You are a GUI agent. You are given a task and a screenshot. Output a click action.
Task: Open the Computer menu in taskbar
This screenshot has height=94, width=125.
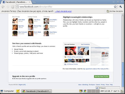pos(7,91)
